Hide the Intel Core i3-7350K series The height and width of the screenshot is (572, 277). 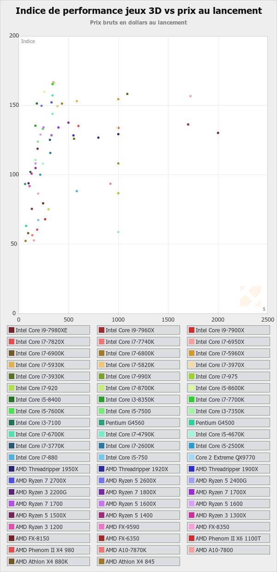[229, 411]
